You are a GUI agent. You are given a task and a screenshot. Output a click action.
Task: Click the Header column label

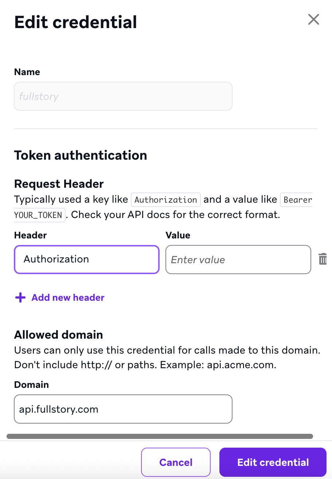[x=30, y=235]
